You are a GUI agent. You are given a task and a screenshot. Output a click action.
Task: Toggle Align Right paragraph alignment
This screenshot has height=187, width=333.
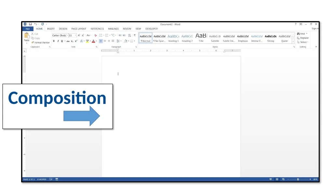click(x=109, y=41)
